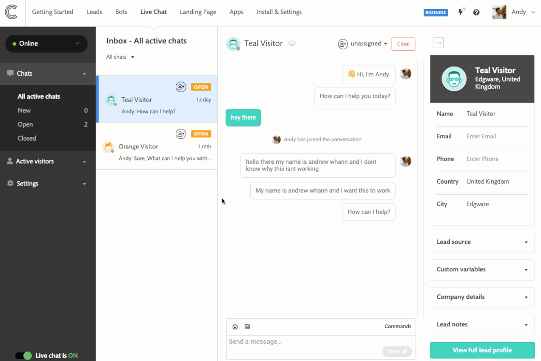
Task: Go to the Bots tab
Action: (121, 12)
